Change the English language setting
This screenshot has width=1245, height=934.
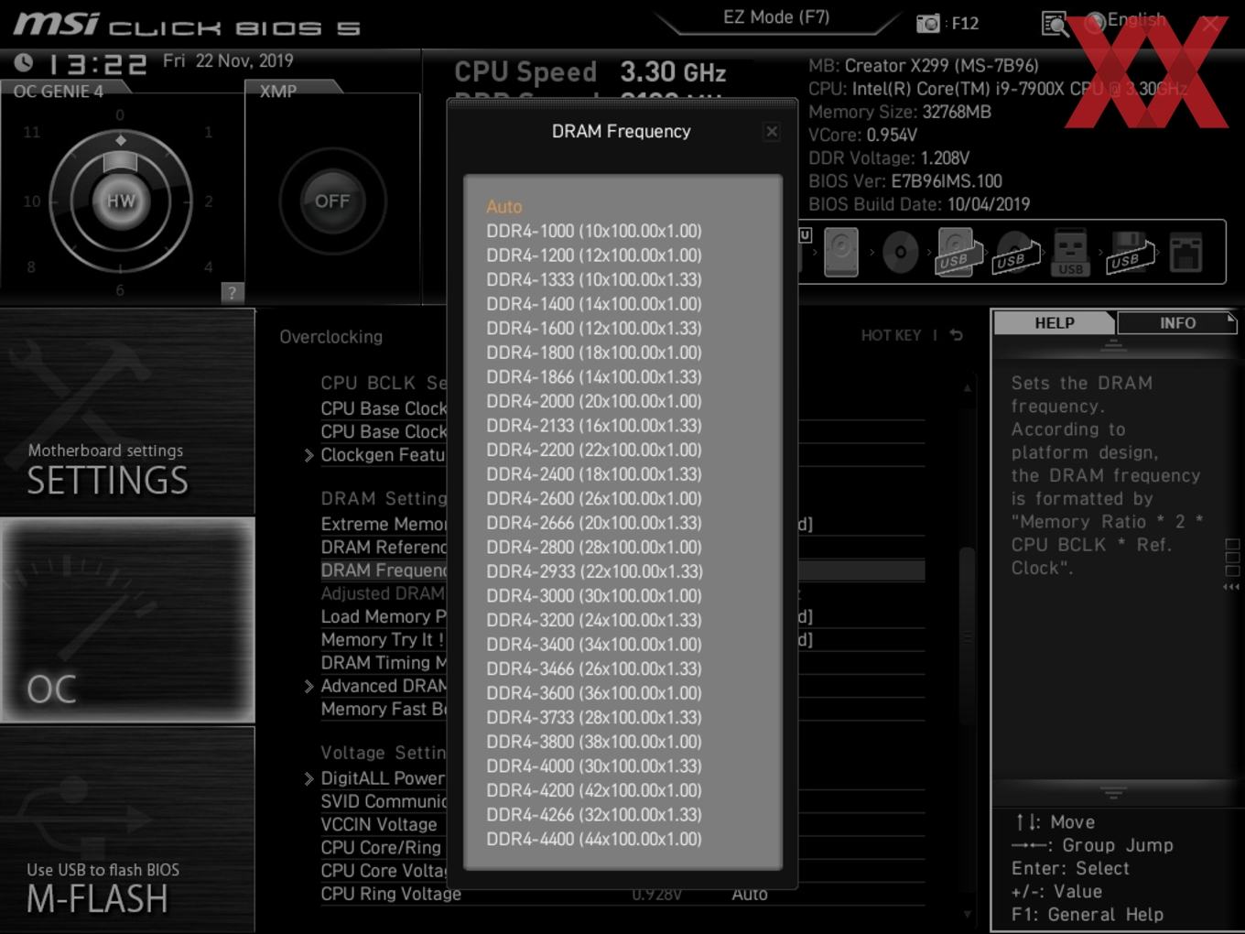(1125, 20)
